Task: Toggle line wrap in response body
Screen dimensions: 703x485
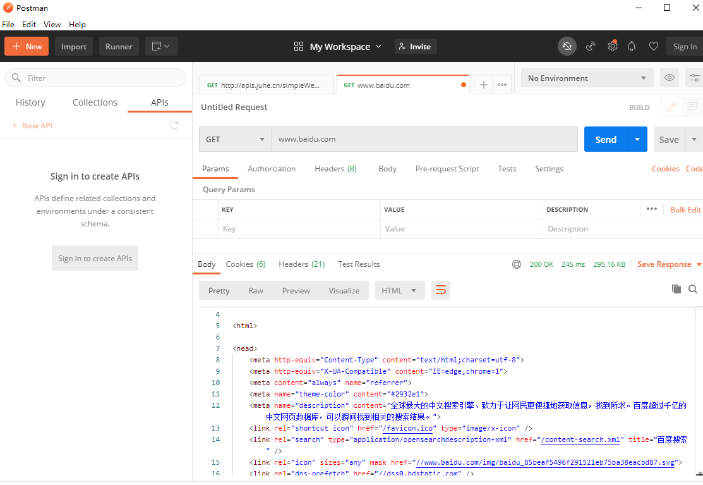Action: pos(441,290)
